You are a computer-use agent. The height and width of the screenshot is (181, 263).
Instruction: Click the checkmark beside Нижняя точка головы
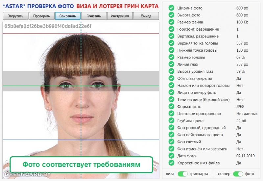(171, 50)
